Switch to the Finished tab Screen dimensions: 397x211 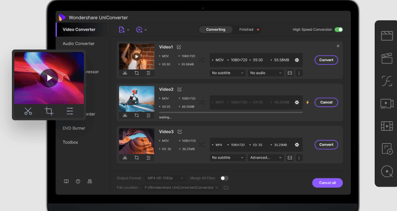pos(246,30)
